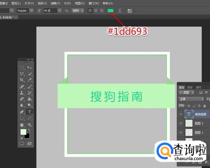Open layer filter 类型 dropdown

click(186, 92)
